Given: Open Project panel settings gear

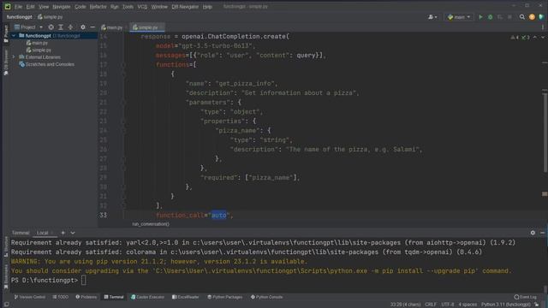Looking at the screenshot, I should [x=83, y=27].
